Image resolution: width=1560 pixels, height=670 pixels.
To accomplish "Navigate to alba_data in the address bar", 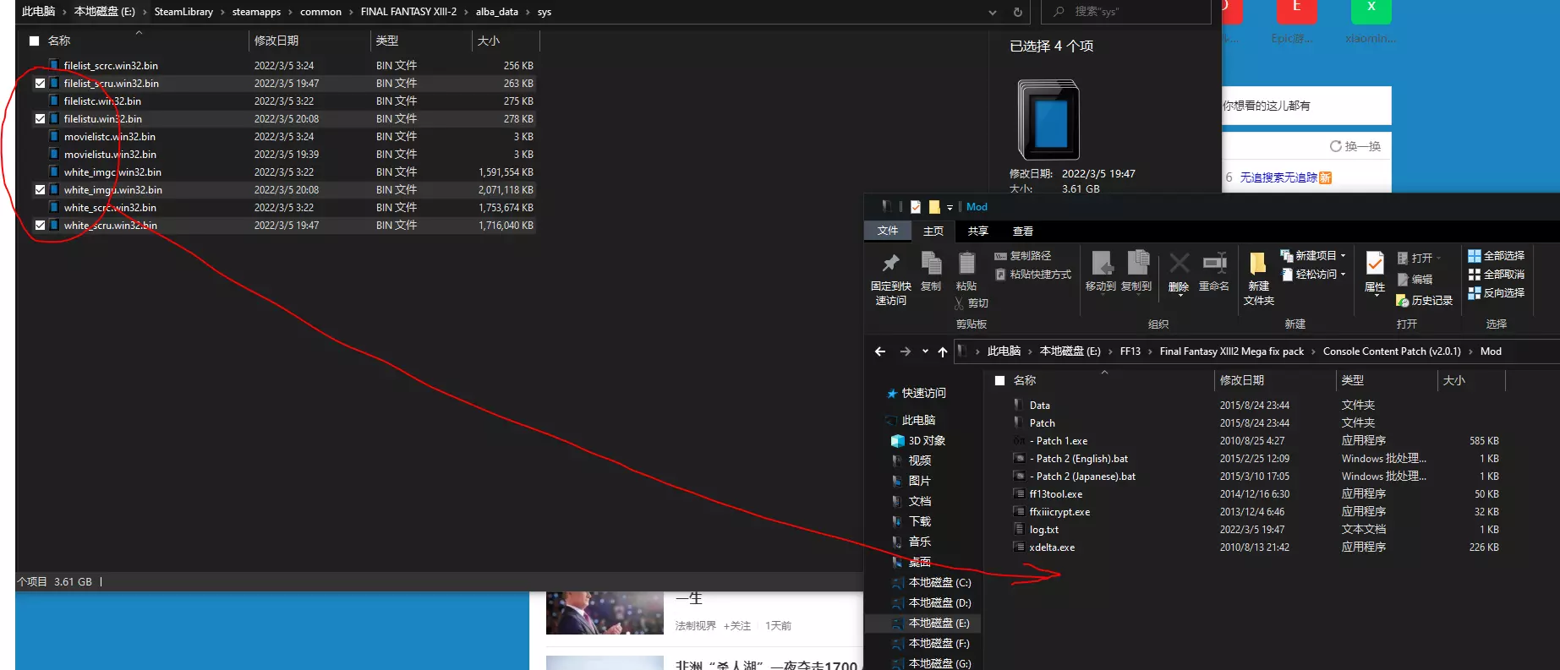I will pos(496,12).
